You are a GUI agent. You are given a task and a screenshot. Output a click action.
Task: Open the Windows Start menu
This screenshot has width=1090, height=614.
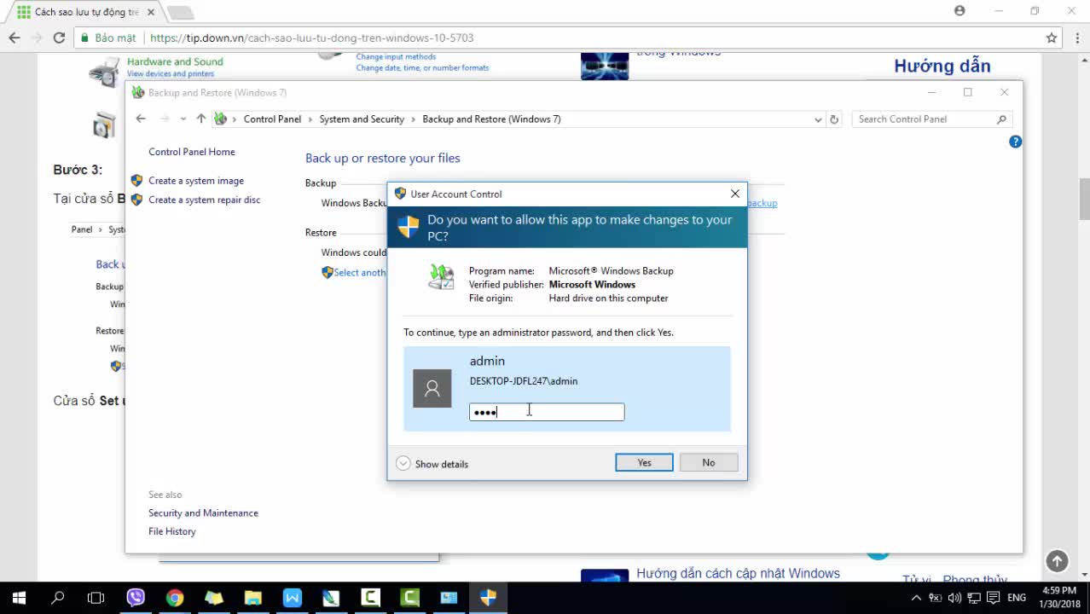point(19,598)
